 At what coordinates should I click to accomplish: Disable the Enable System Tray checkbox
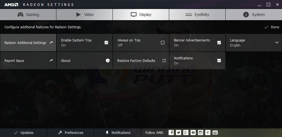point(106,43)
